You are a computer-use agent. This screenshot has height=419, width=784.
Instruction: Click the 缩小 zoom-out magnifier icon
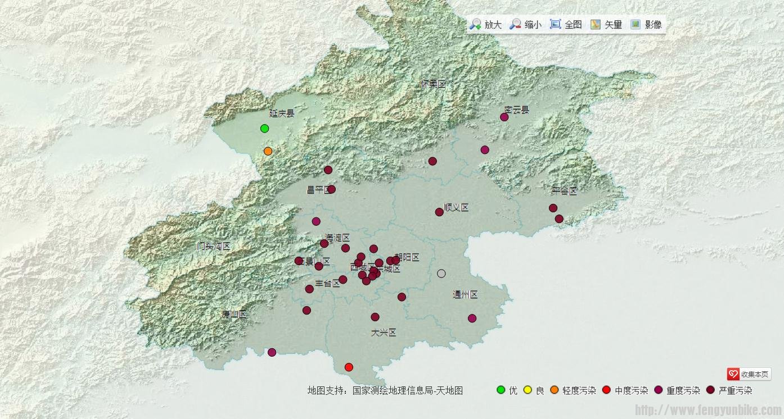515,24
